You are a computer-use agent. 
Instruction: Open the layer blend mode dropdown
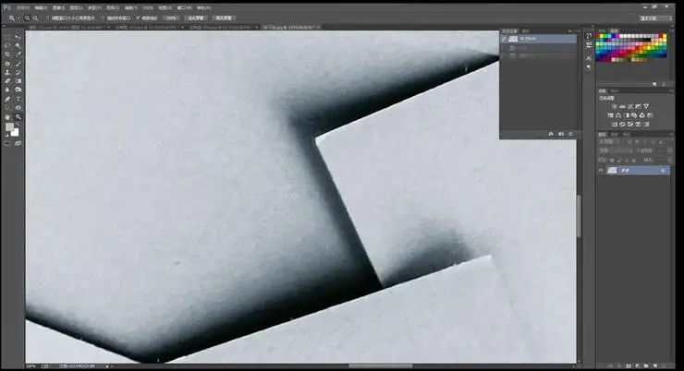click(616, 150)
